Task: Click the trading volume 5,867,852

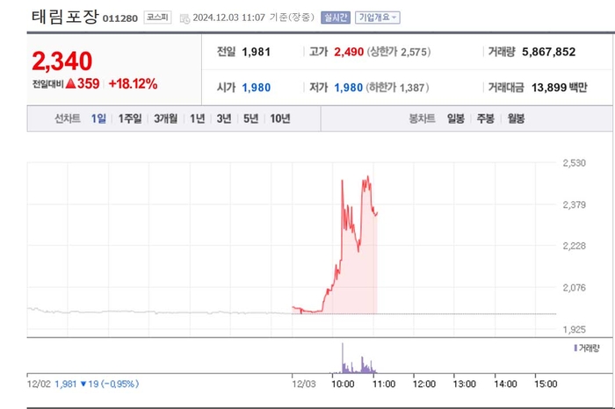Action: coord(549,52)
